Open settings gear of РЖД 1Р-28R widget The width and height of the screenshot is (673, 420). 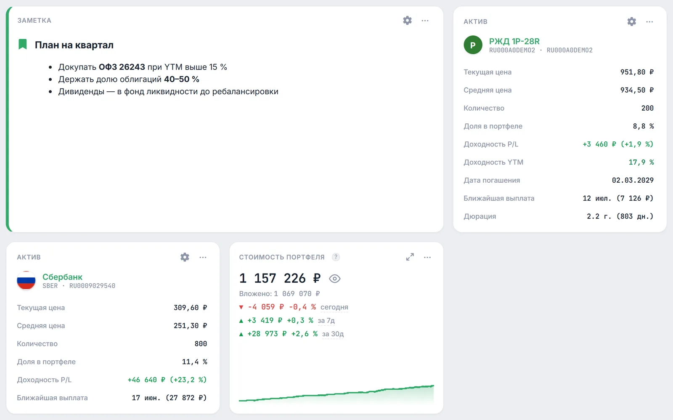tap(631, 21)
